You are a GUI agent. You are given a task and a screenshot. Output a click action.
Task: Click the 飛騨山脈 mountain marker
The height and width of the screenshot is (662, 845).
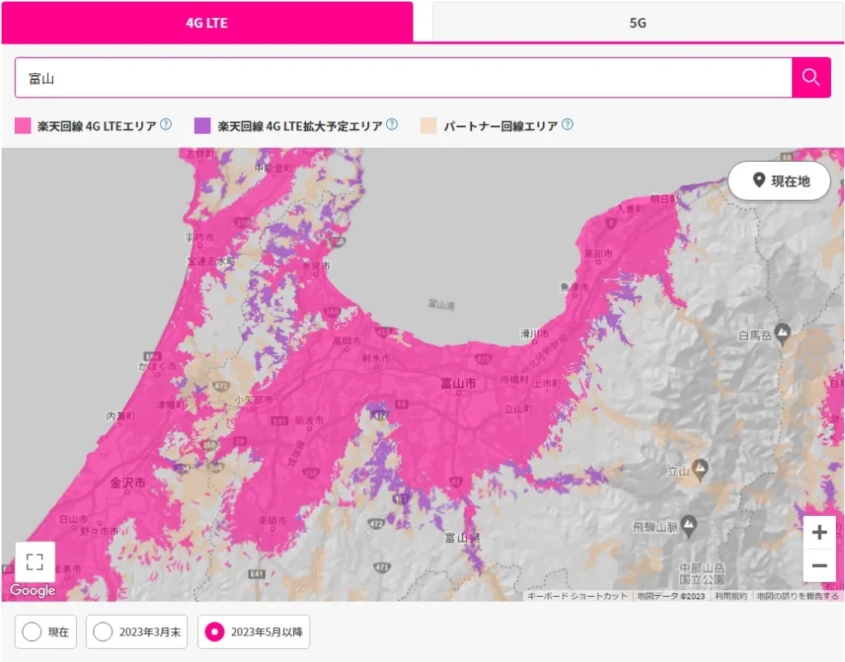click(689, 525)
